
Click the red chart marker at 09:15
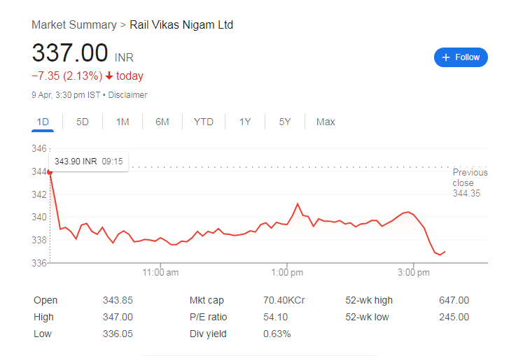50,172
